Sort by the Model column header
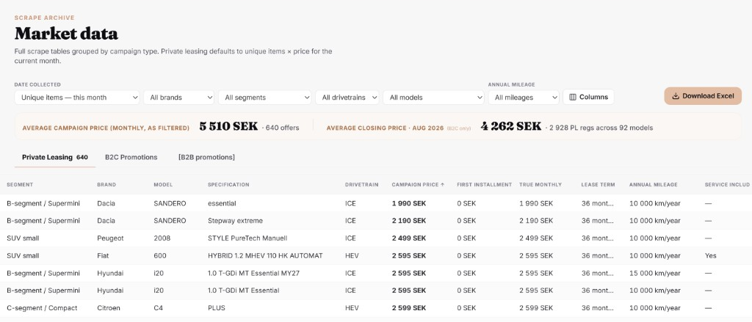The image size is (752, 322). pos(163,185)
